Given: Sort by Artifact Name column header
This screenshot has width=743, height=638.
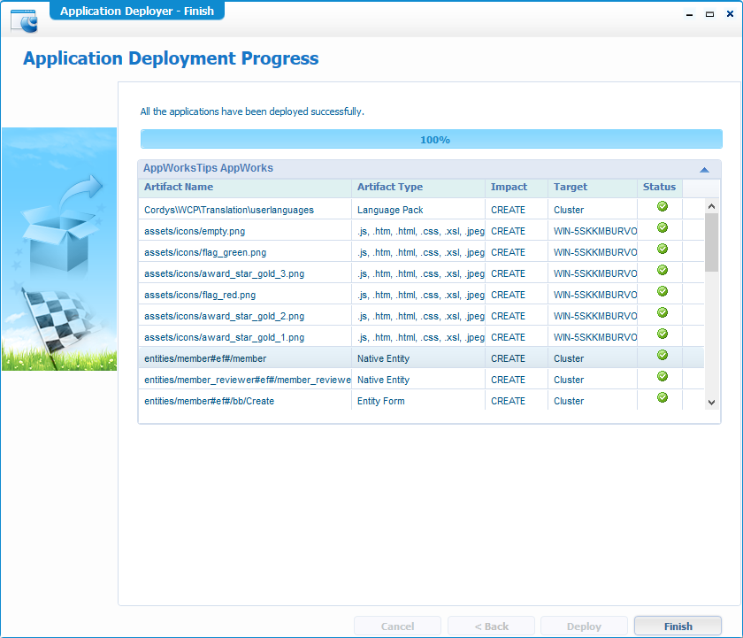Looking at the screenshot, I should click(x=179, y=188).
